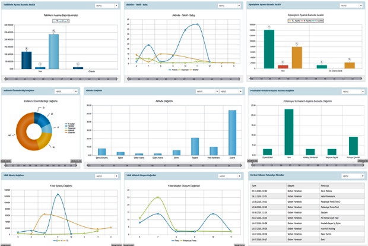Toggle Aktivite series in Aktivite-Teklif-Satış legend
The image size is (368, 246).
click(173, 70)
